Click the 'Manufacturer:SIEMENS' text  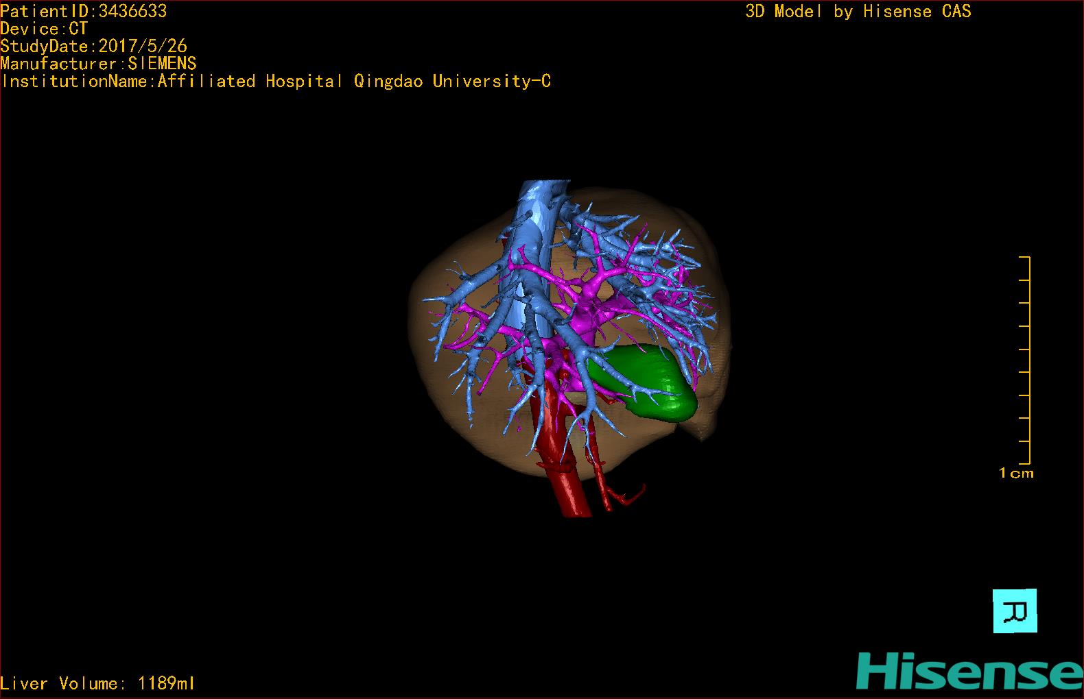click(x=98, y=64)
